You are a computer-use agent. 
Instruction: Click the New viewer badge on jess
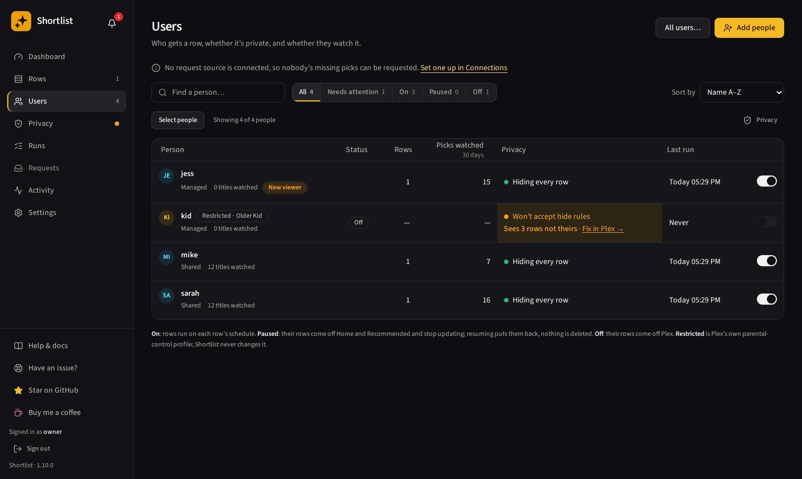coord(285,187)
